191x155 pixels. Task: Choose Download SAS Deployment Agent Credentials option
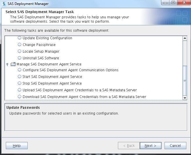pos(20,97)
